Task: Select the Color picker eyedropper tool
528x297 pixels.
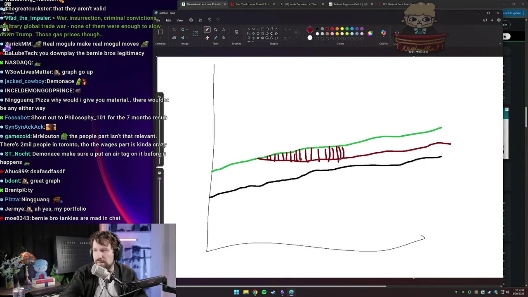Action: point(215,38)
